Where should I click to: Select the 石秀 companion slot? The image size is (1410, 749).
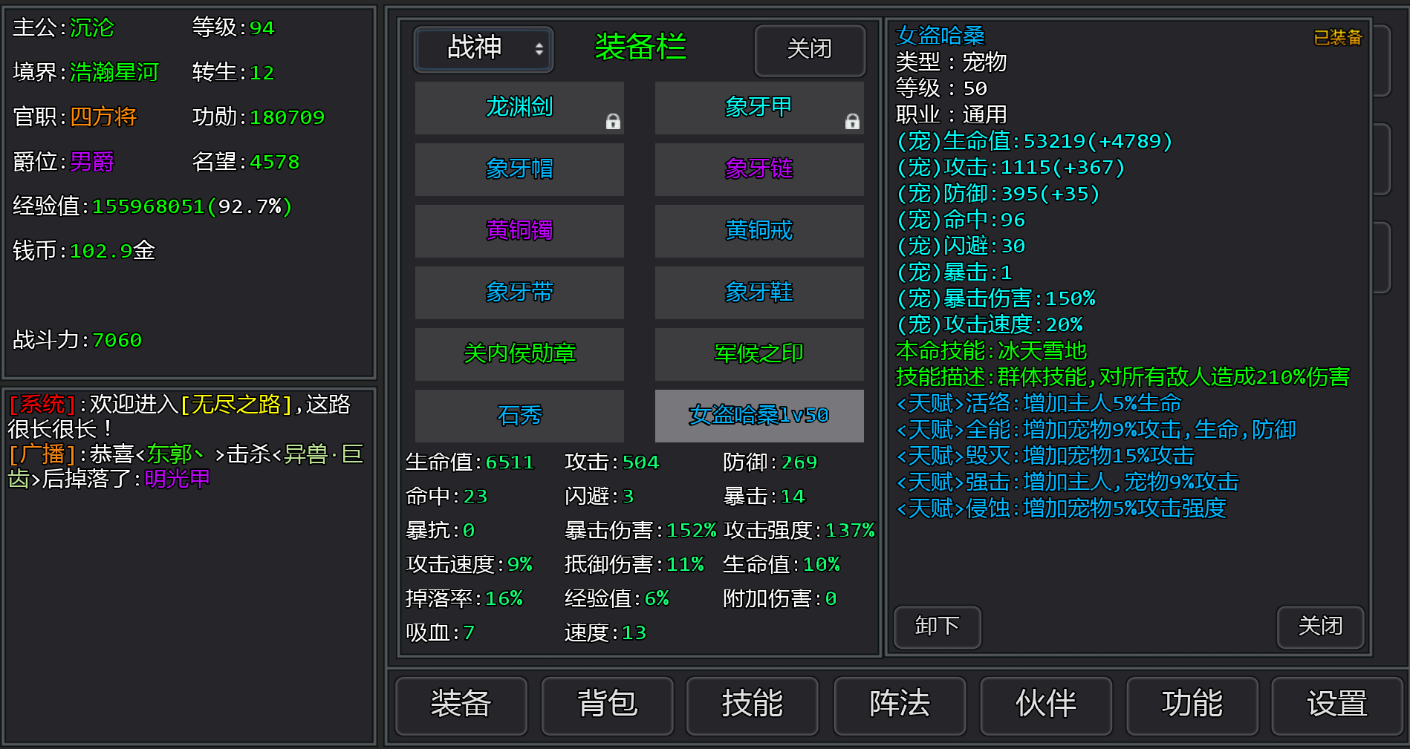click(519, 416)
